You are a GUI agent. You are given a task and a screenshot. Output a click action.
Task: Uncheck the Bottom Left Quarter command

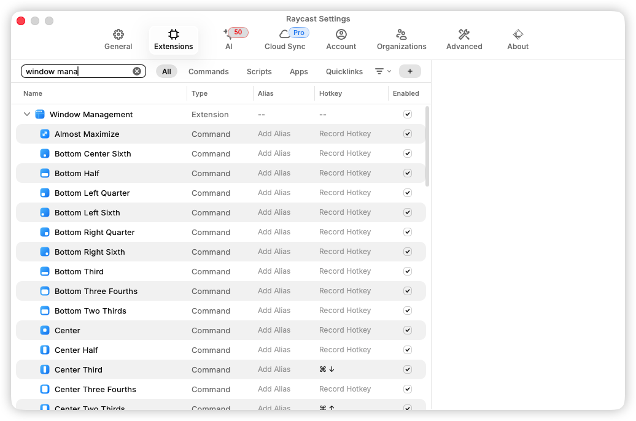click(407, 193)
